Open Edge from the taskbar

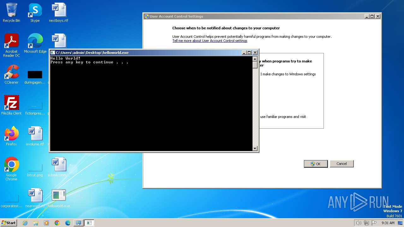click(68, 223)
